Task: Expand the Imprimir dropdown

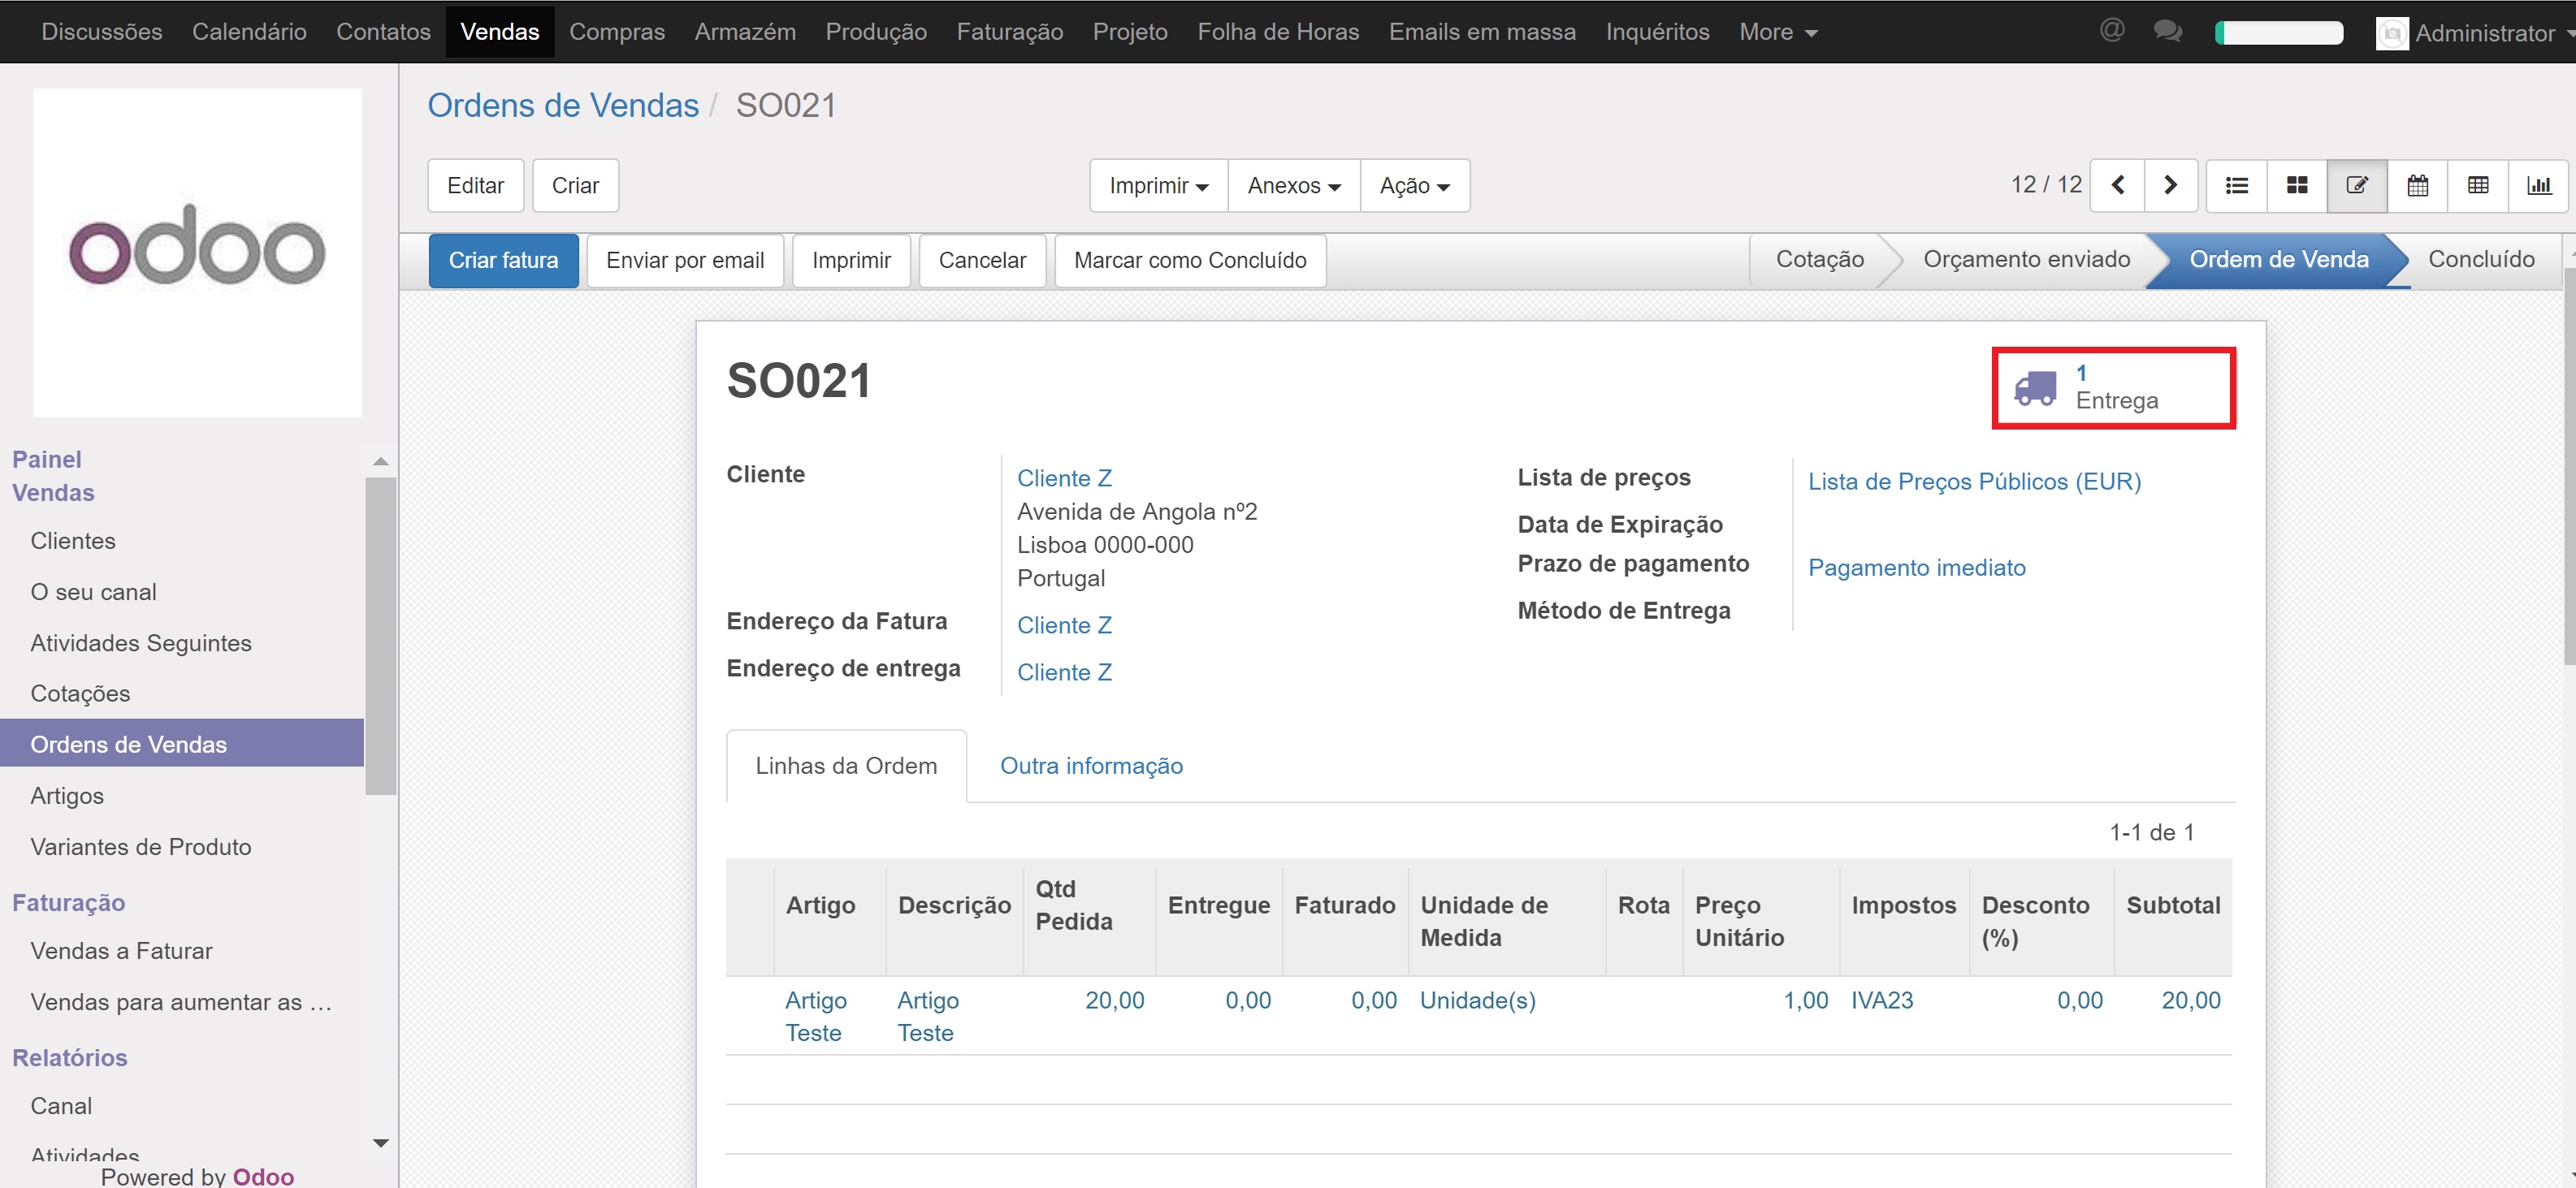Action: coord(1158,186)
